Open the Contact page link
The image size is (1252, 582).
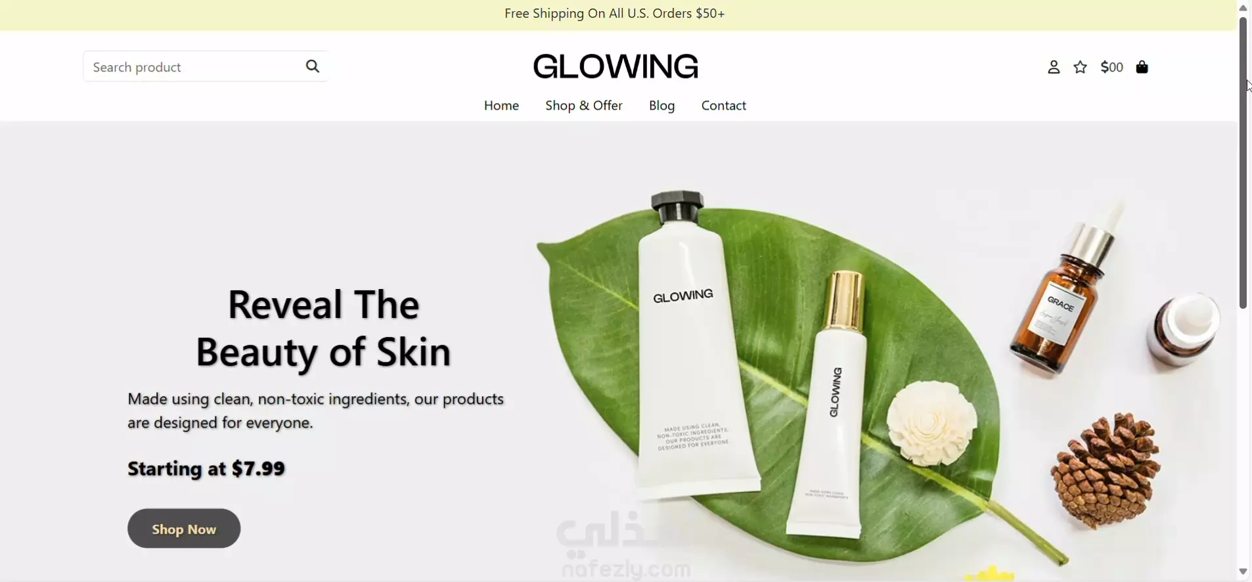pyautogui.click(x=724, y=106)
